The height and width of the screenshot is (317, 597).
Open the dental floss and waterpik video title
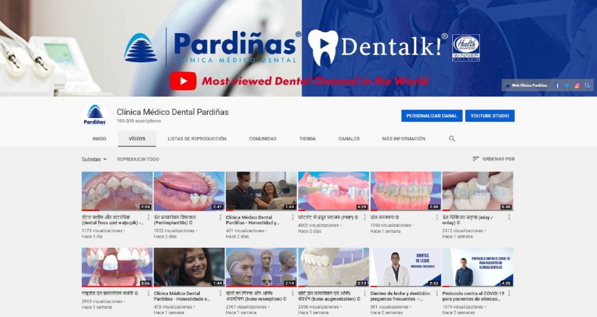(x=113, y=220)
